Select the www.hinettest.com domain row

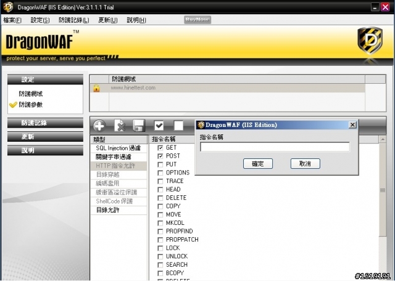[228, 88]
